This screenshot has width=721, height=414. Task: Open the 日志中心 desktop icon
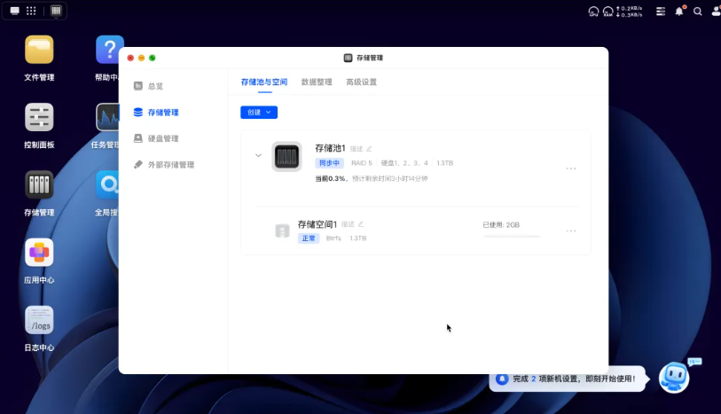pos(39,320)
